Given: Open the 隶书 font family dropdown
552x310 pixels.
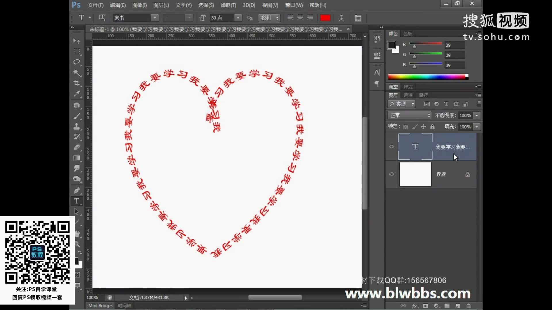Looking at the screenshot, I should point(155,18).
